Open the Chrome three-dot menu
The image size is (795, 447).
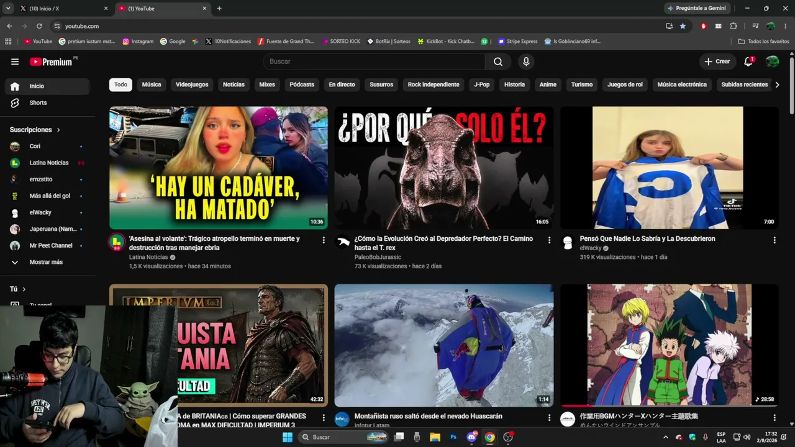[786, 26]
